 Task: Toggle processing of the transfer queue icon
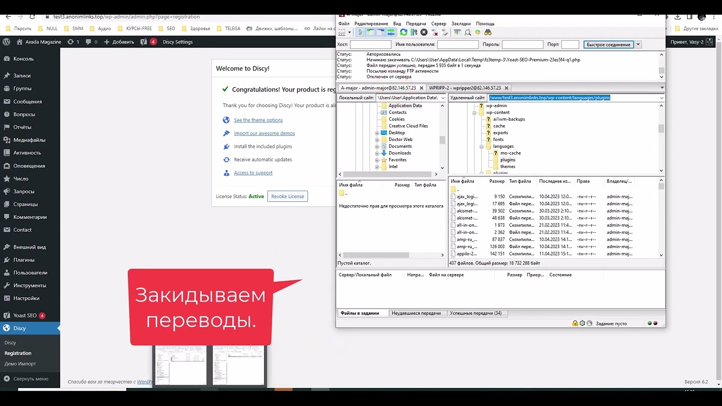coord(414,32)
